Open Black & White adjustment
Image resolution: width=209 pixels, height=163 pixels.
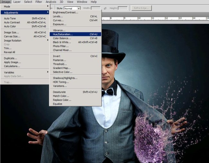pyautogui.click(x=75, y=42)
